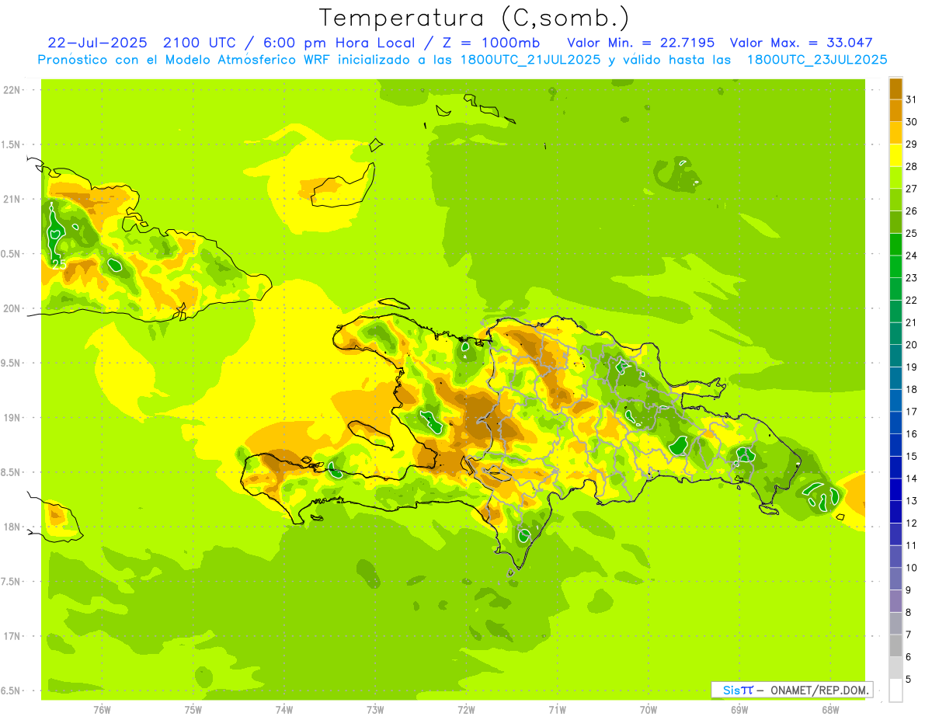932x720 pixels.
Task: Click the gray legend band between 6 and 7
Action: click(895, 645)
